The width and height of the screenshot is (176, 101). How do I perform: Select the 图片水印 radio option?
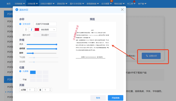(x=20, y=35)
